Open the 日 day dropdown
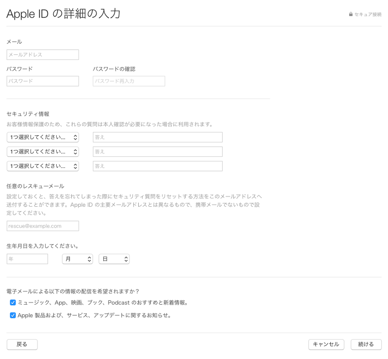The width and height of the screenshot is (388, 359). pyautogui.click(x=114, y=259)
